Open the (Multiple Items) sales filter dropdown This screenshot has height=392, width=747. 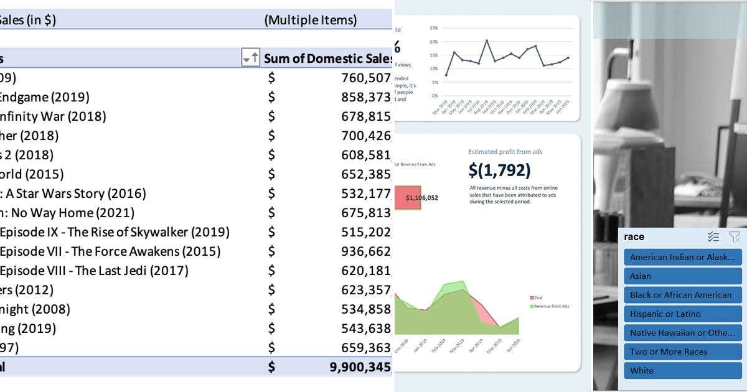click(311, 20)
